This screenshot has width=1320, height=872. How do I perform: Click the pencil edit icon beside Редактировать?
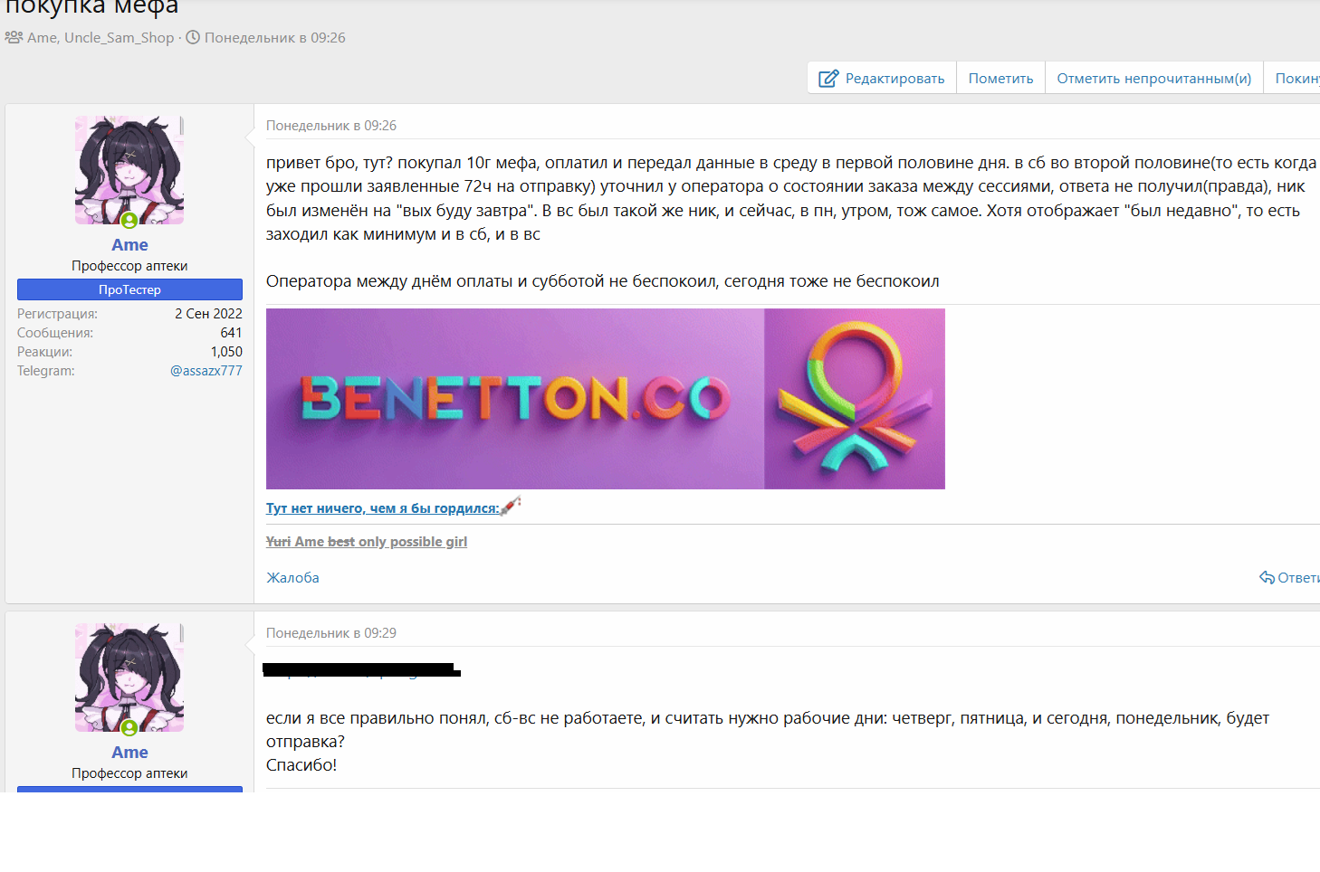pyautogui.click(x=828, y=79)
